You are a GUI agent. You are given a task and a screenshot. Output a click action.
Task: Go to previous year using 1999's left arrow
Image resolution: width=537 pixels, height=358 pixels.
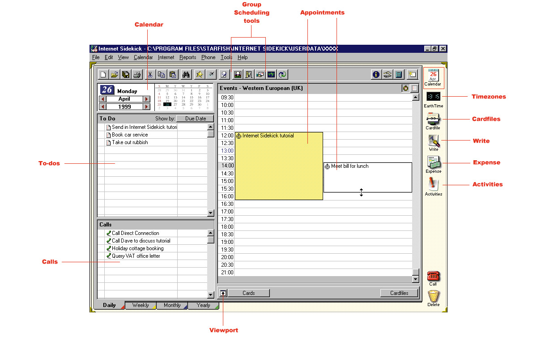(x=102, y=107)
